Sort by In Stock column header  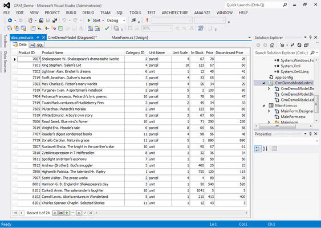click(197, 52)
